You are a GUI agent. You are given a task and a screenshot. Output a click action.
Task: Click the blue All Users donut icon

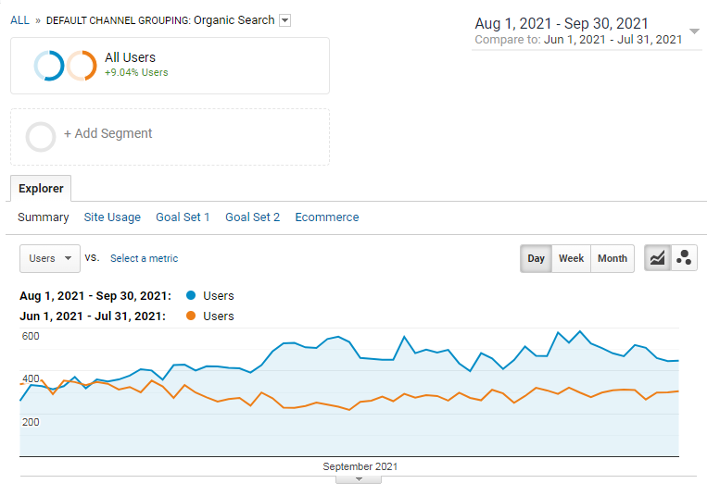[x=49, y=66]
